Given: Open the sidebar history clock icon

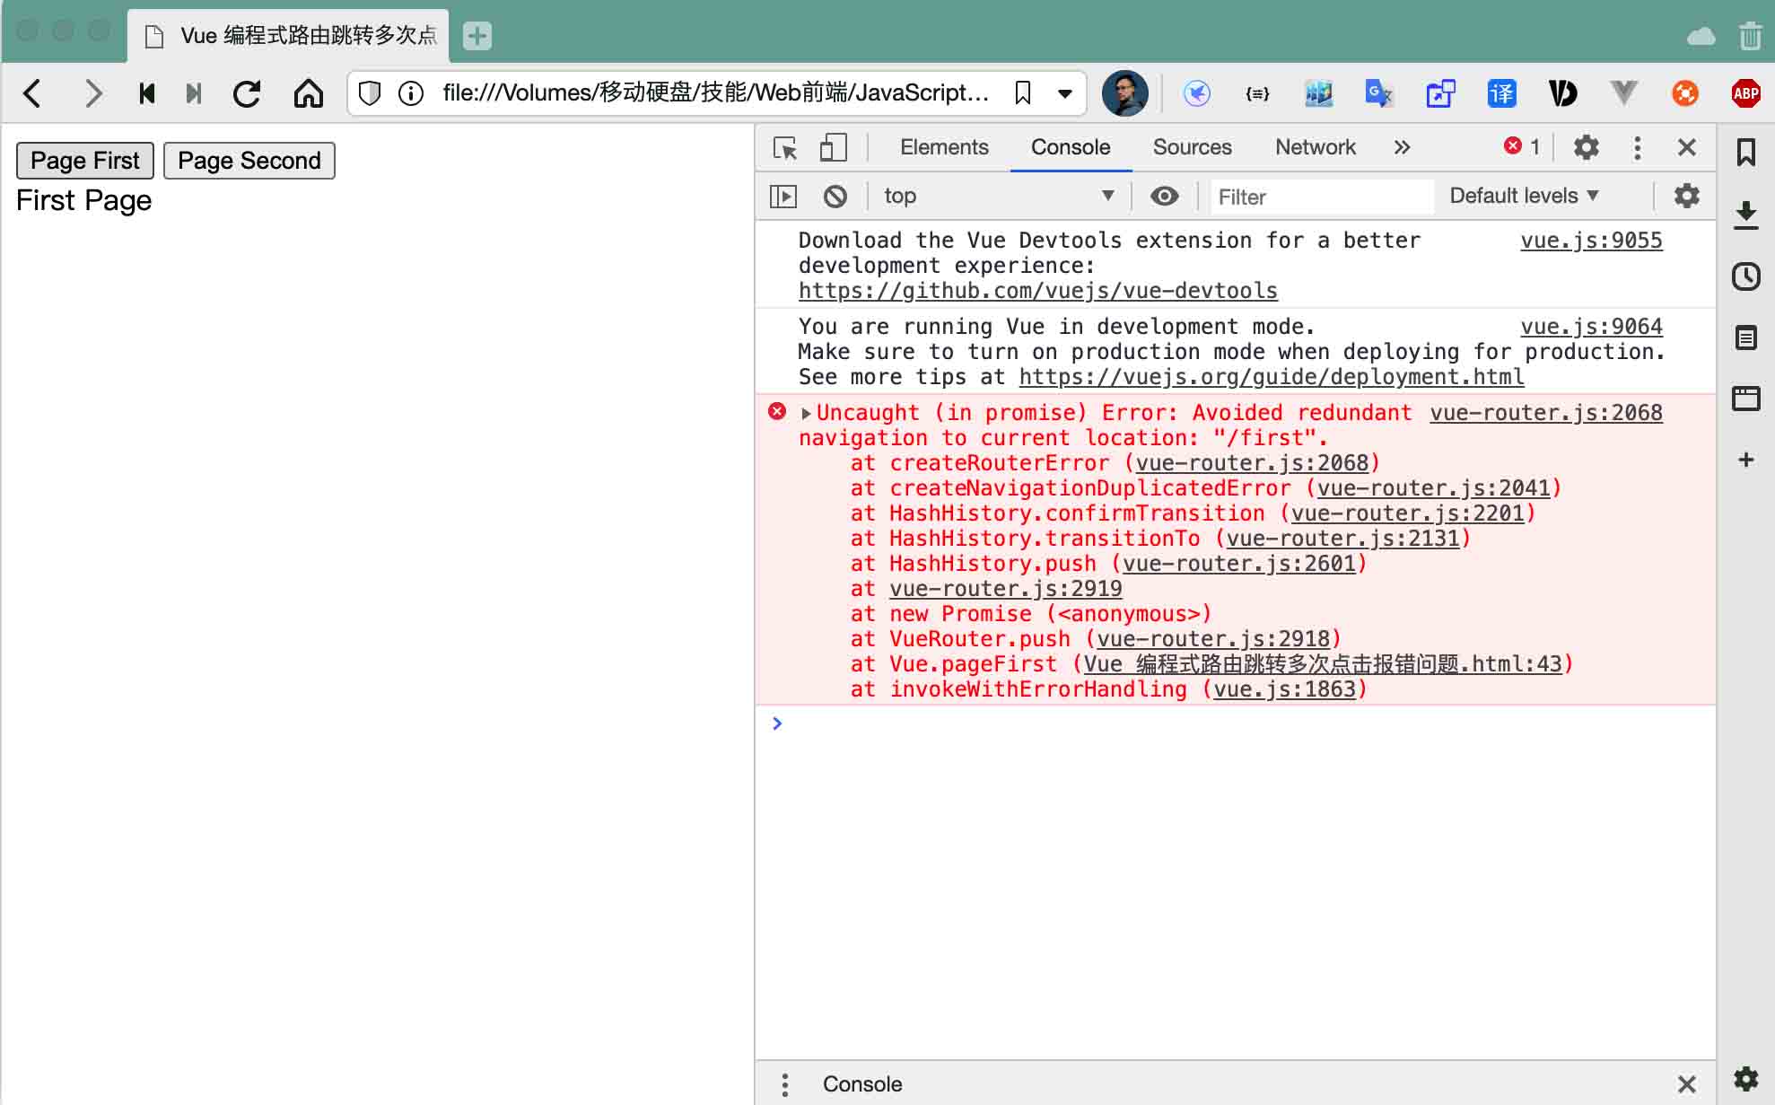Looking at the screenshot, I should click(x=1745, y=276).
